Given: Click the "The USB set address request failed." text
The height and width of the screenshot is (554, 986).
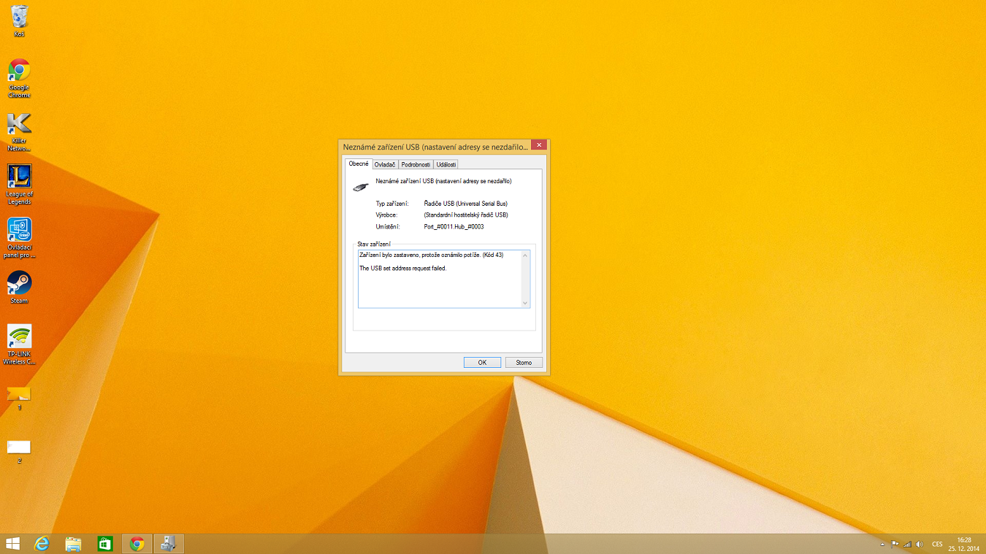Looking at the screenshot, I should (402, 269).
